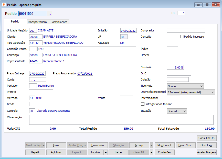Open the dropdown arrow beside Acomp.

click(x=152, y=145)
